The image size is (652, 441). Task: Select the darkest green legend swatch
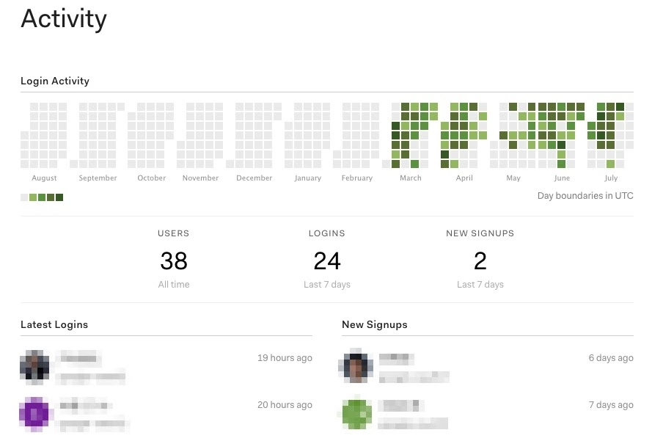(x=59, y=197)
